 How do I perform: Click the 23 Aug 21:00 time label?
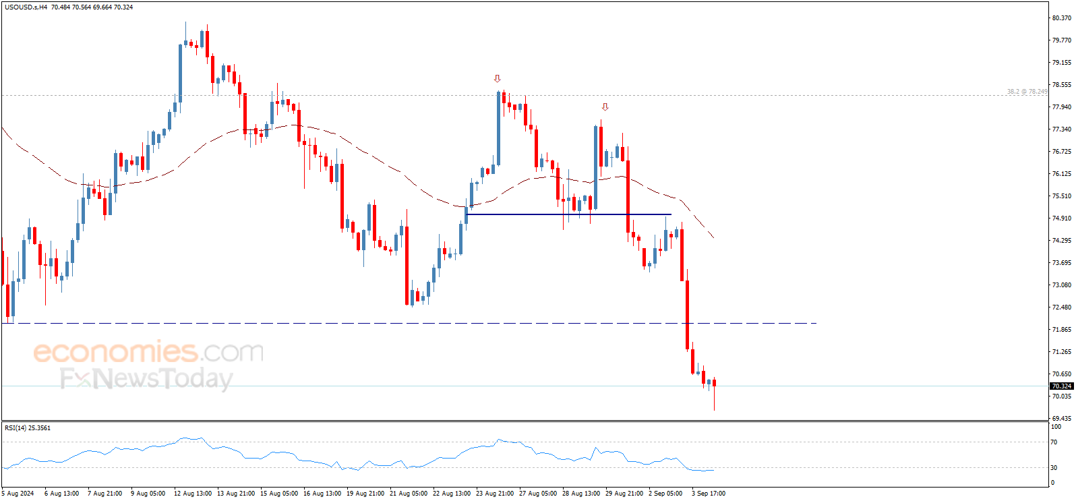495,494
